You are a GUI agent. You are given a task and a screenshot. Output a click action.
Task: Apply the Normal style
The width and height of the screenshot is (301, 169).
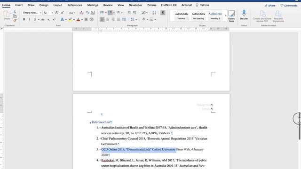[182, 15]
